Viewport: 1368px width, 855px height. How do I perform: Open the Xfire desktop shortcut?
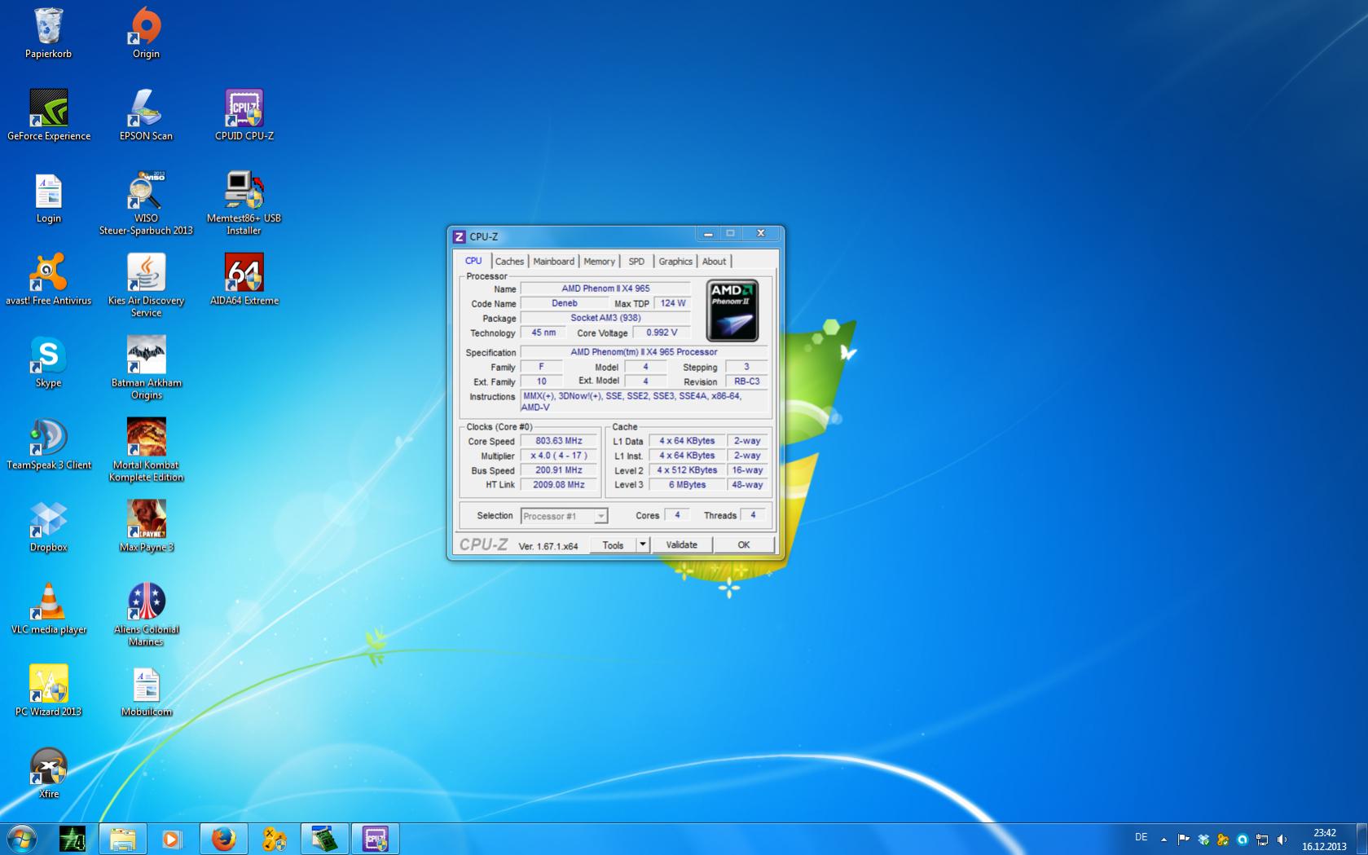coord(49,768)
